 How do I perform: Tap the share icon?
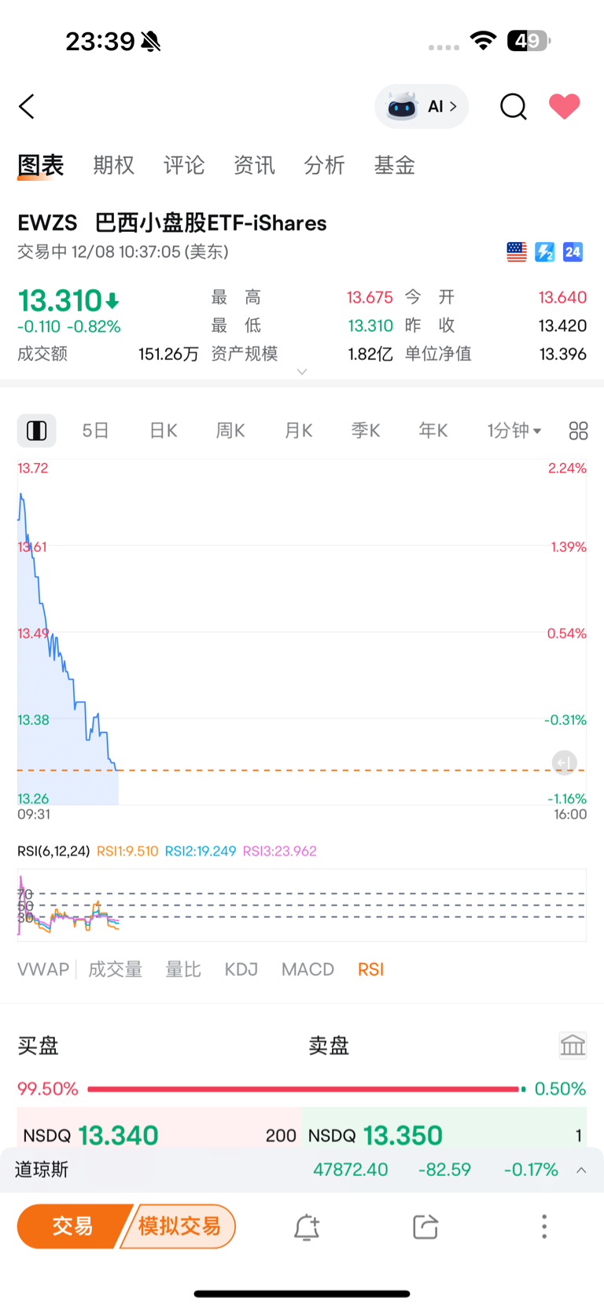[x=425, y=1226]
